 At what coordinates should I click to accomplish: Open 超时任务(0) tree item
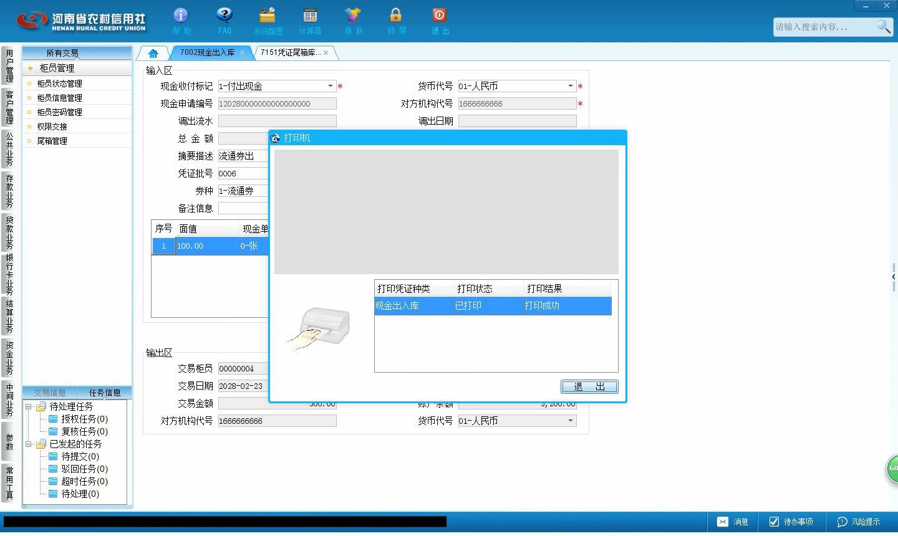[x=84, y=481]
